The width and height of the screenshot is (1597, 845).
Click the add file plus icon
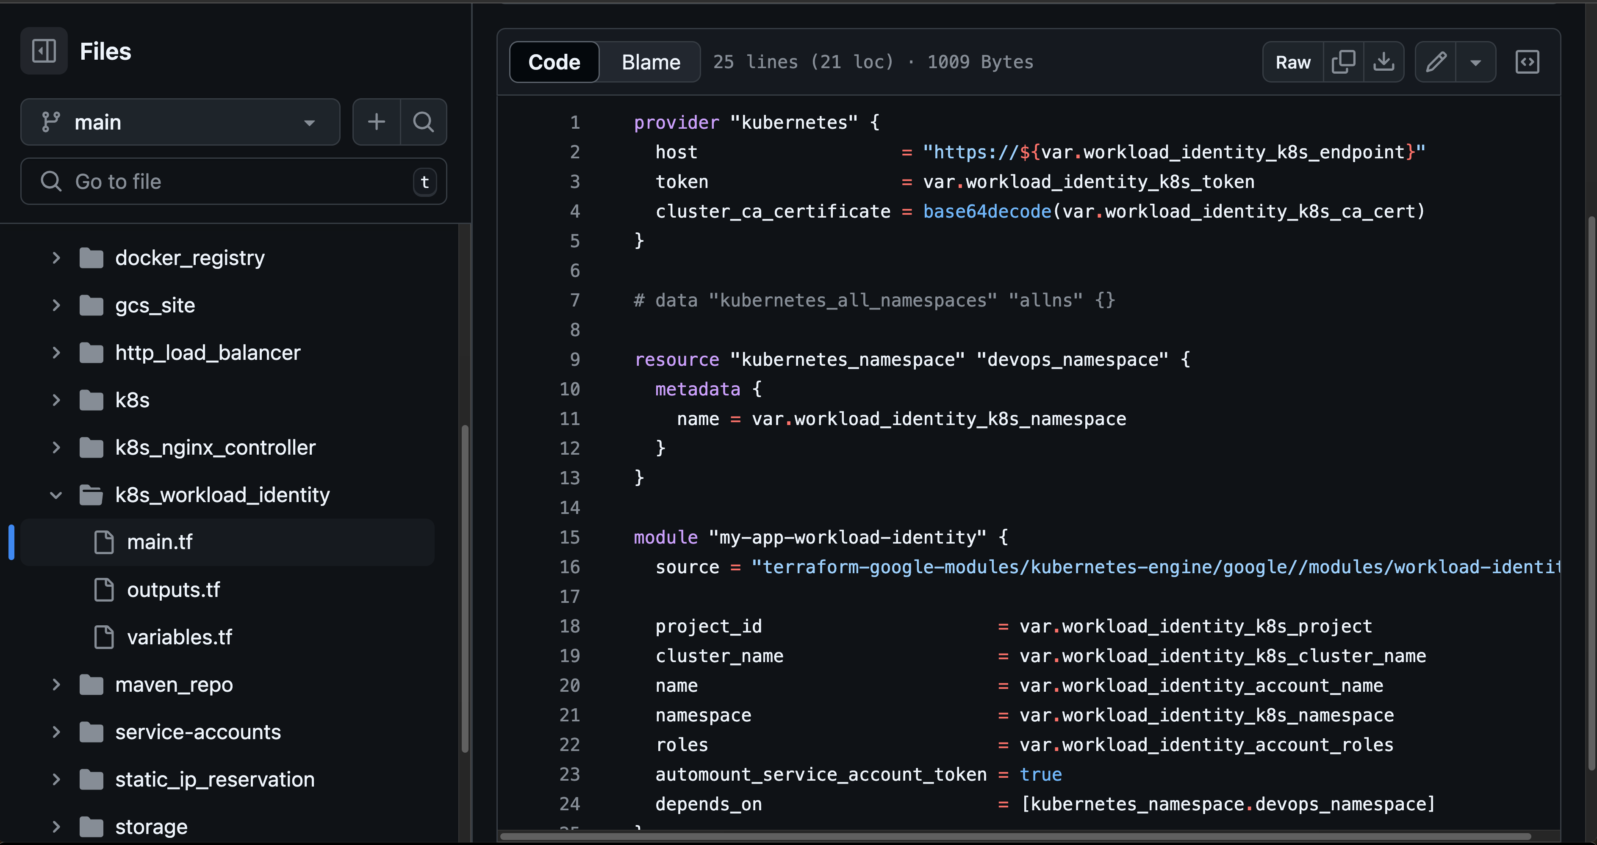376,122
